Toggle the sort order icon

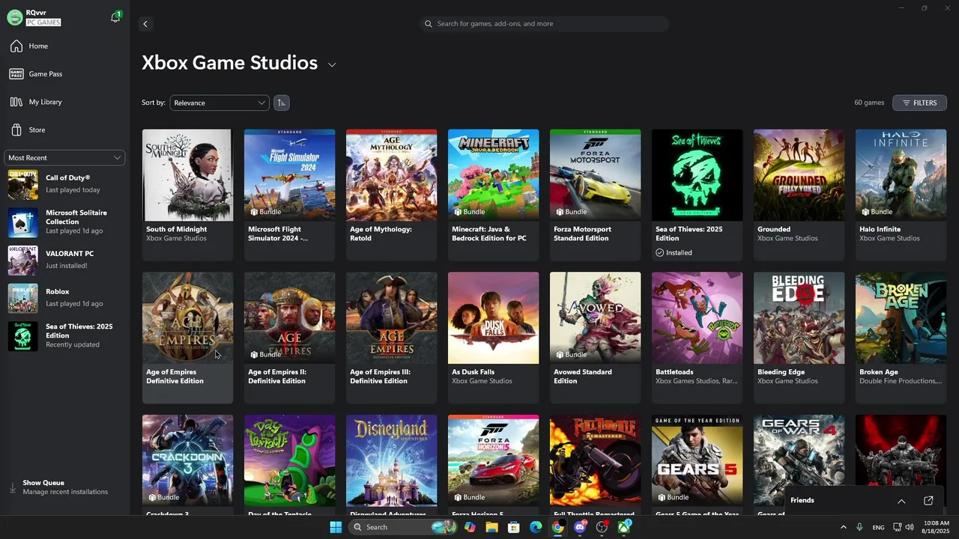pos(281,103)
